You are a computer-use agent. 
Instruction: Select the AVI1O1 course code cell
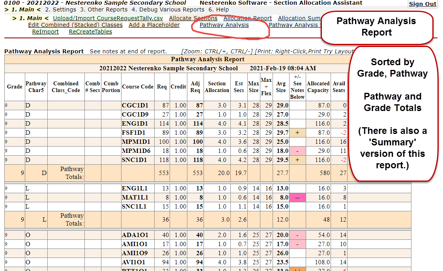134,262
